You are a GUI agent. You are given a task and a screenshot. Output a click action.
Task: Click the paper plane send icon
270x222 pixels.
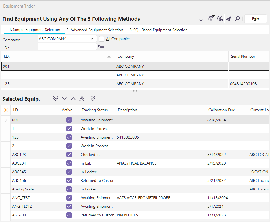[229, 19]
